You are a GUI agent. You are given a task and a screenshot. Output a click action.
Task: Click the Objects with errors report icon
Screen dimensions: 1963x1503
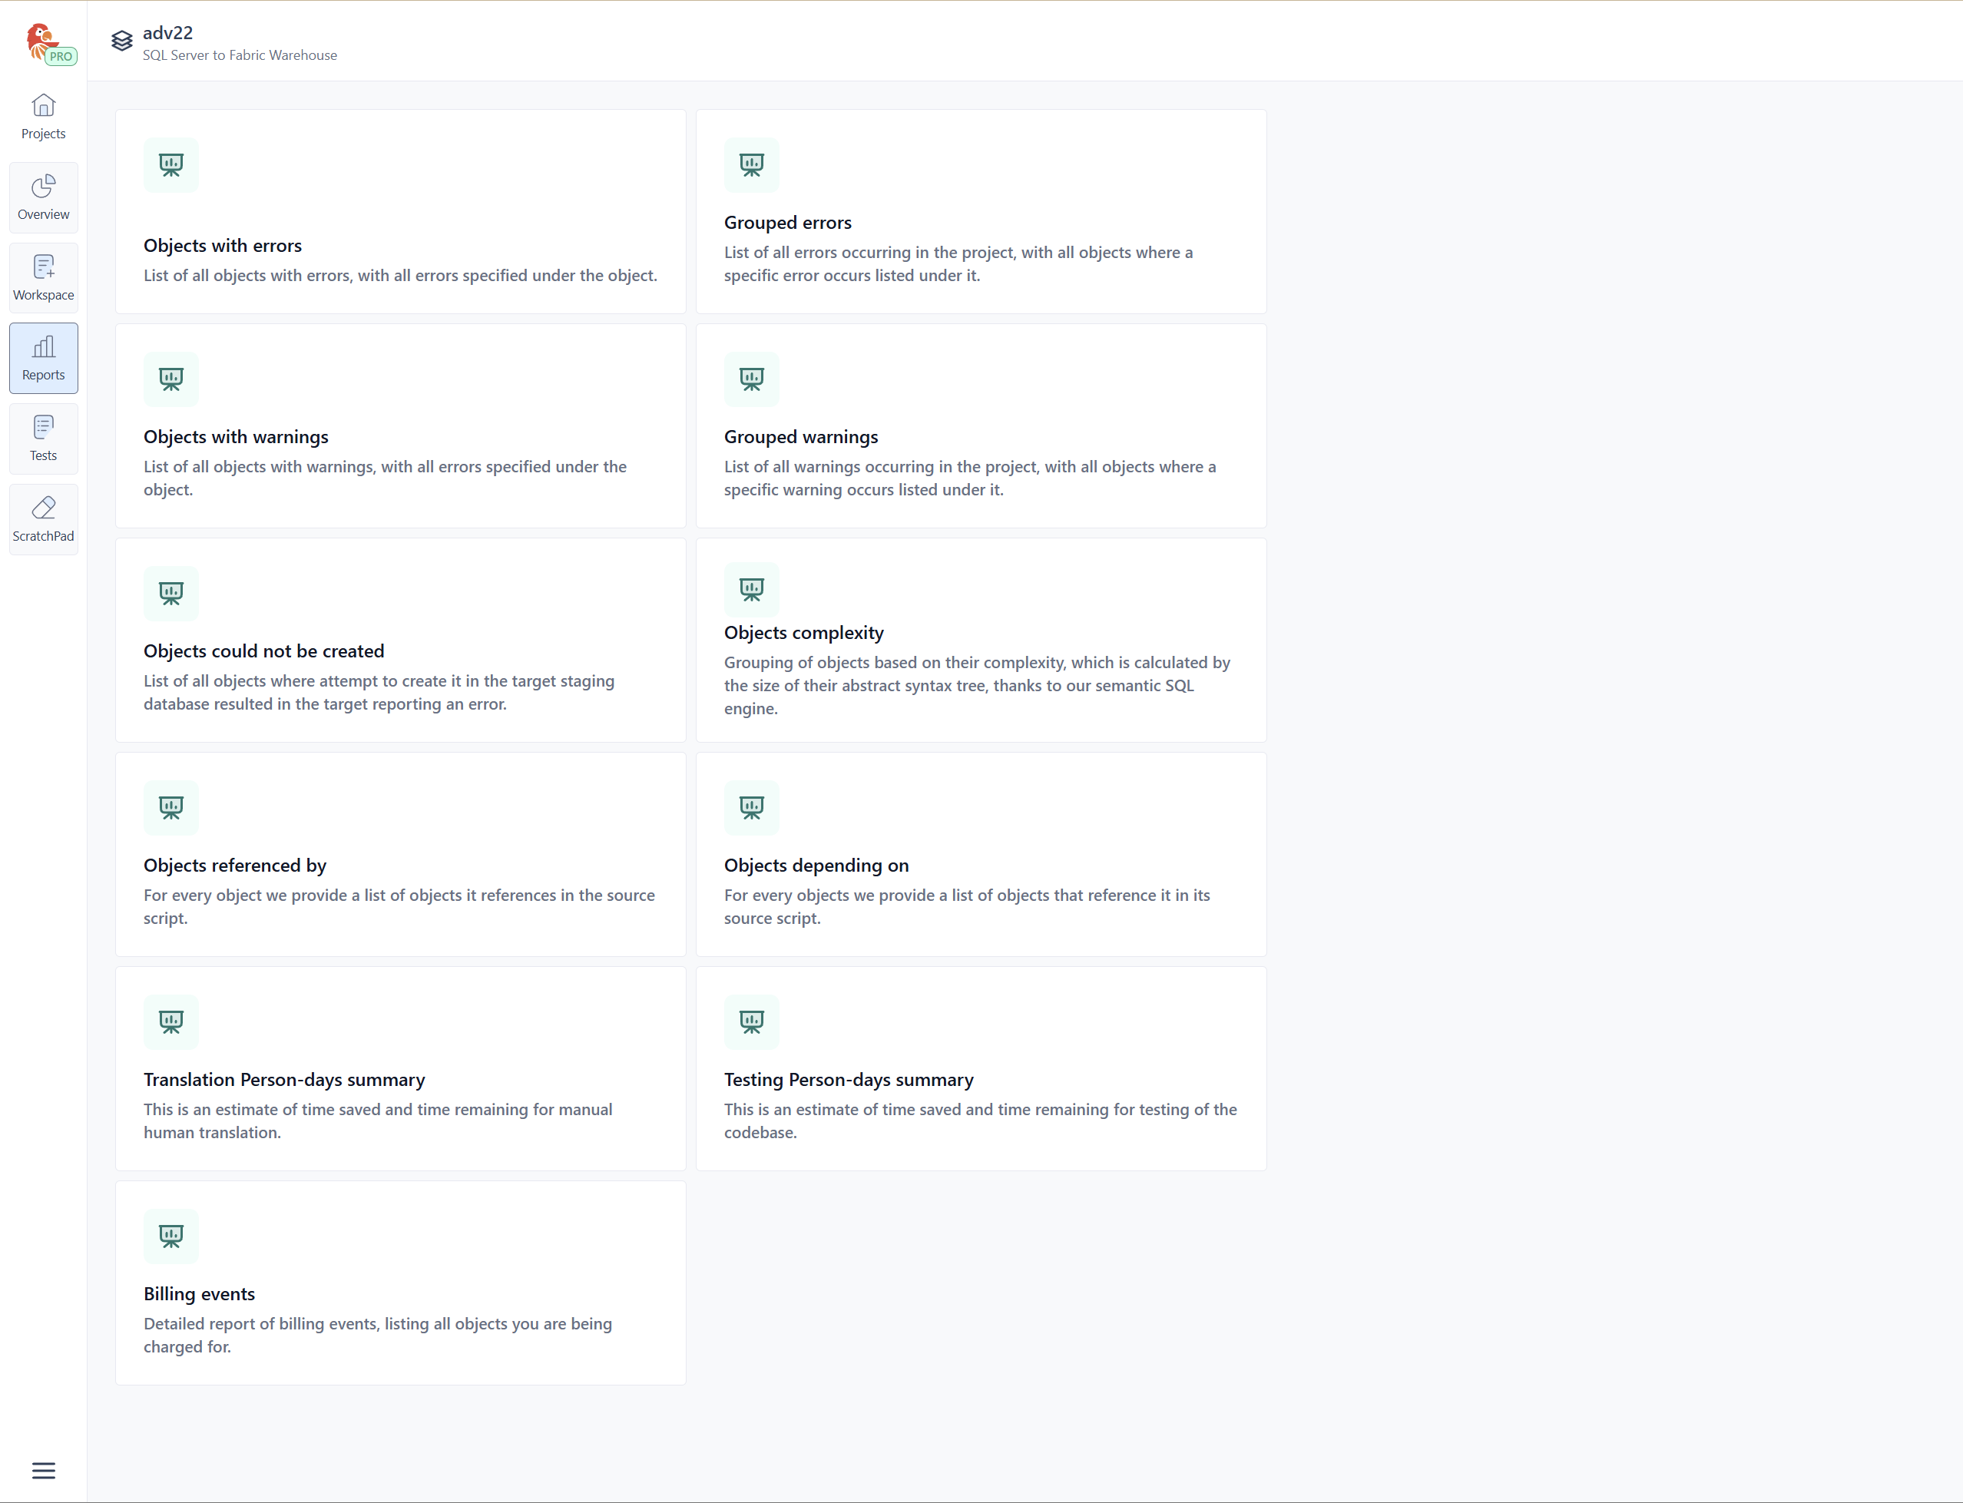[x=171, y=164]
